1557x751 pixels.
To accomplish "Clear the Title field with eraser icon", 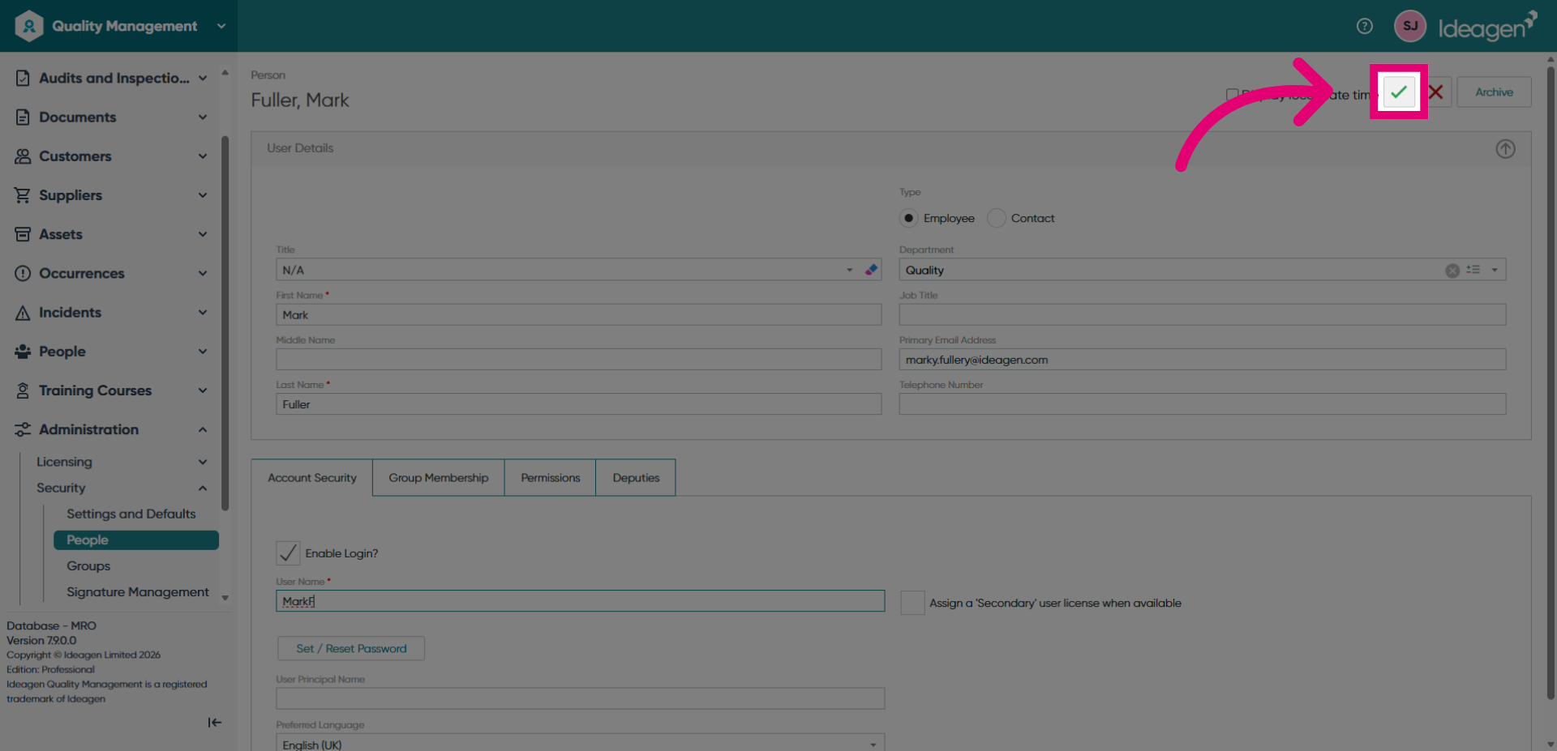I will [871, 270].
